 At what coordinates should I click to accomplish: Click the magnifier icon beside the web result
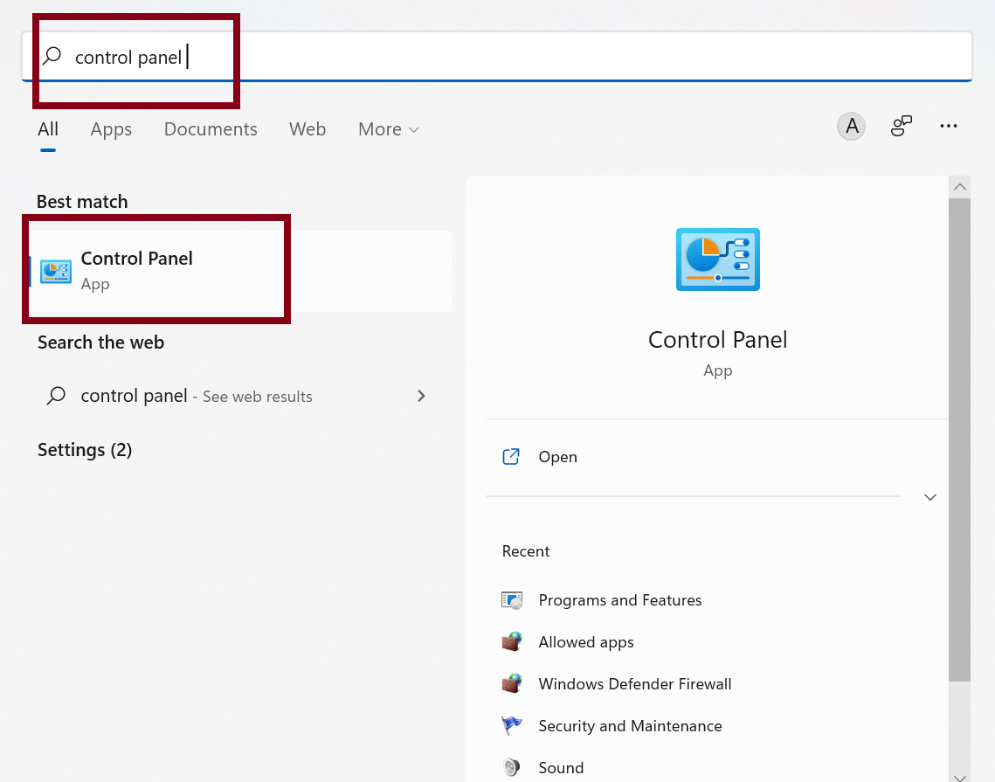click(x=56, y=396)
